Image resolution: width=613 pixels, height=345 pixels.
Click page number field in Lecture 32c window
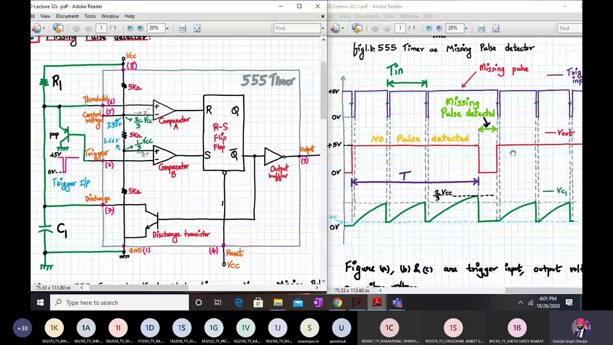click(x=102, y=28)
